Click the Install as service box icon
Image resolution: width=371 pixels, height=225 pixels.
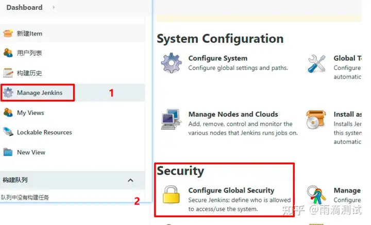316,119
